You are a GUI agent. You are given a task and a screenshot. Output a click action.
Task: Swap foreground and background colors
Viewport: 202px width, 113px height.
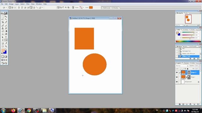point(6,49)
